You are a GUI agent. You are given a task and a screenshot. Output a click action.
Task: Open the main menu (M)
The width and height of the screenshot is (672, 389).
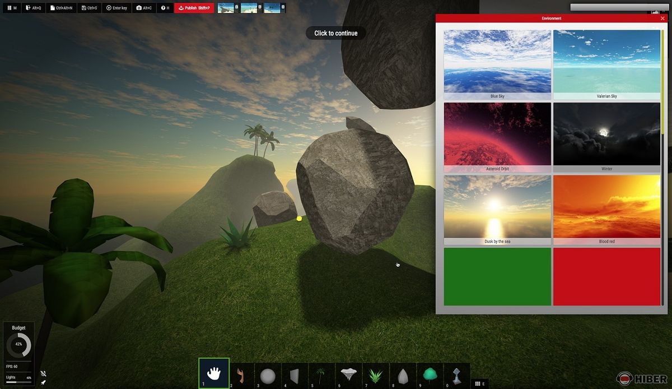(x=11, y=8)
